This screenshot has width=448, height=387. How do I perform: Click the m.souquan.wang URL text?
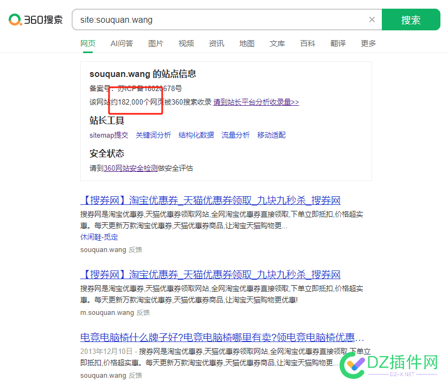tap(107, 312)
